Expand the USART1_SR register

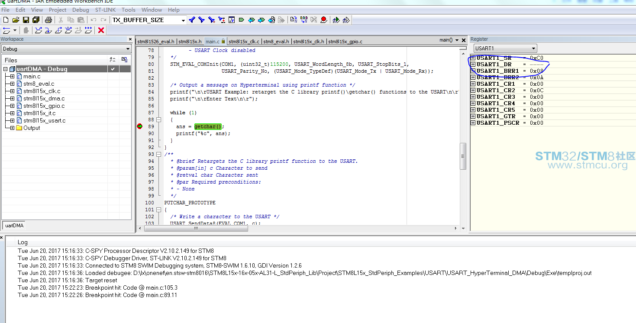473,58
